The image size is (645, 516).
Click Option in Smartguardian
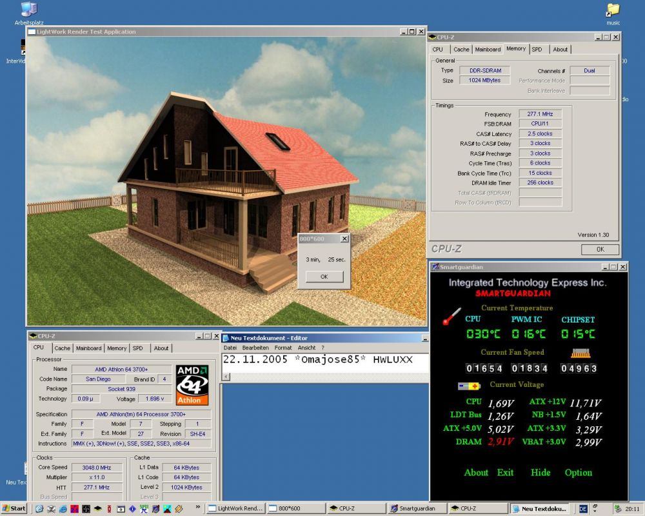pos(579,473)
